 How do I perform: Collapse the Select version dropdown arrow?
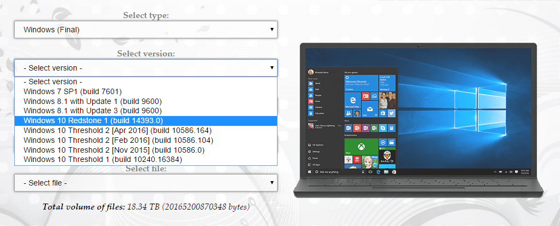coord(271,68)
